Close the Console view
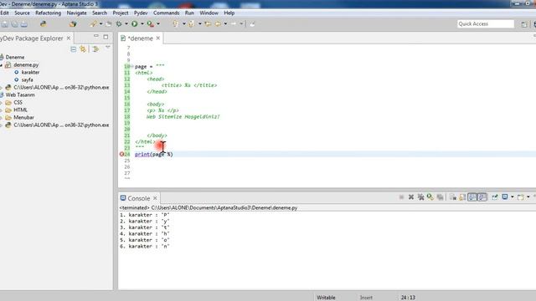 click(x=155, y=198)
